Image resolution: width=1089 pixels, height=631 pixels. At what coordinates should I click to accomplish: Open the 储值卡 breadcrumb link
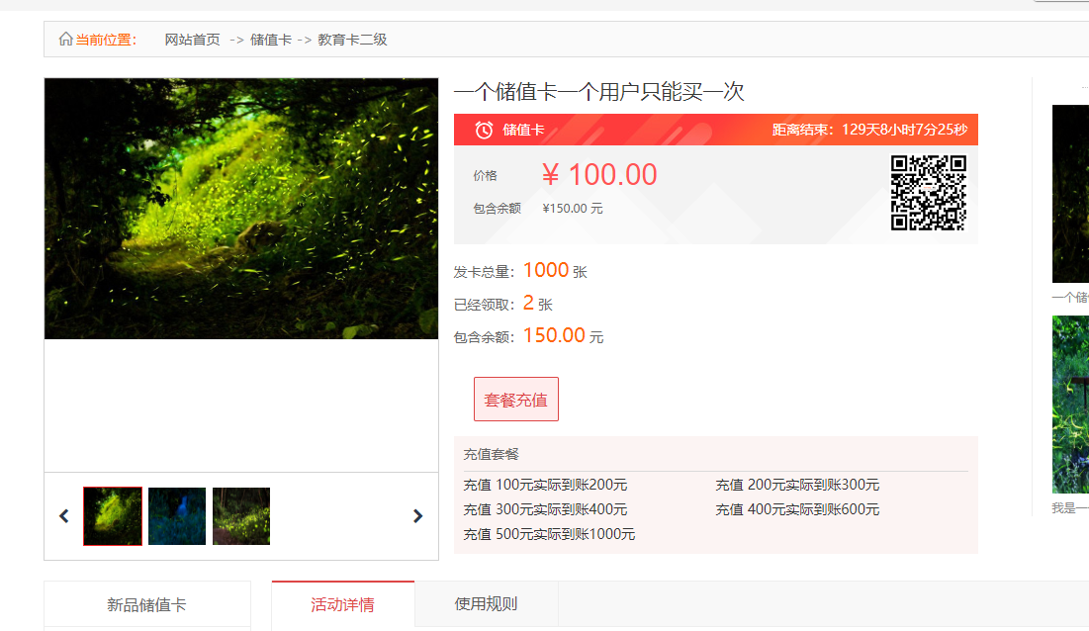270,40
